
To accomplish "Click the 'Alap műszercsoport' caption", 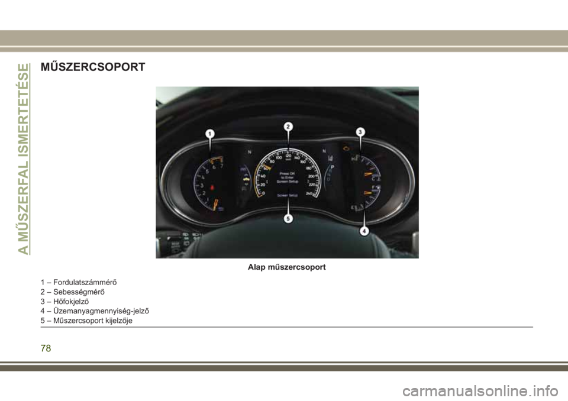I will tap(287, 267).
